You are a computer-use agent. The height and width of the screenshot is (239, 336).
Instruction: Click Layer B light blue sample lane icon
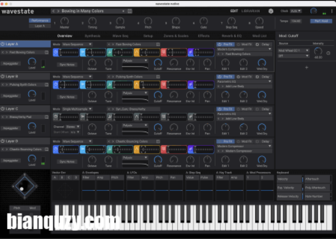point(83,84)
